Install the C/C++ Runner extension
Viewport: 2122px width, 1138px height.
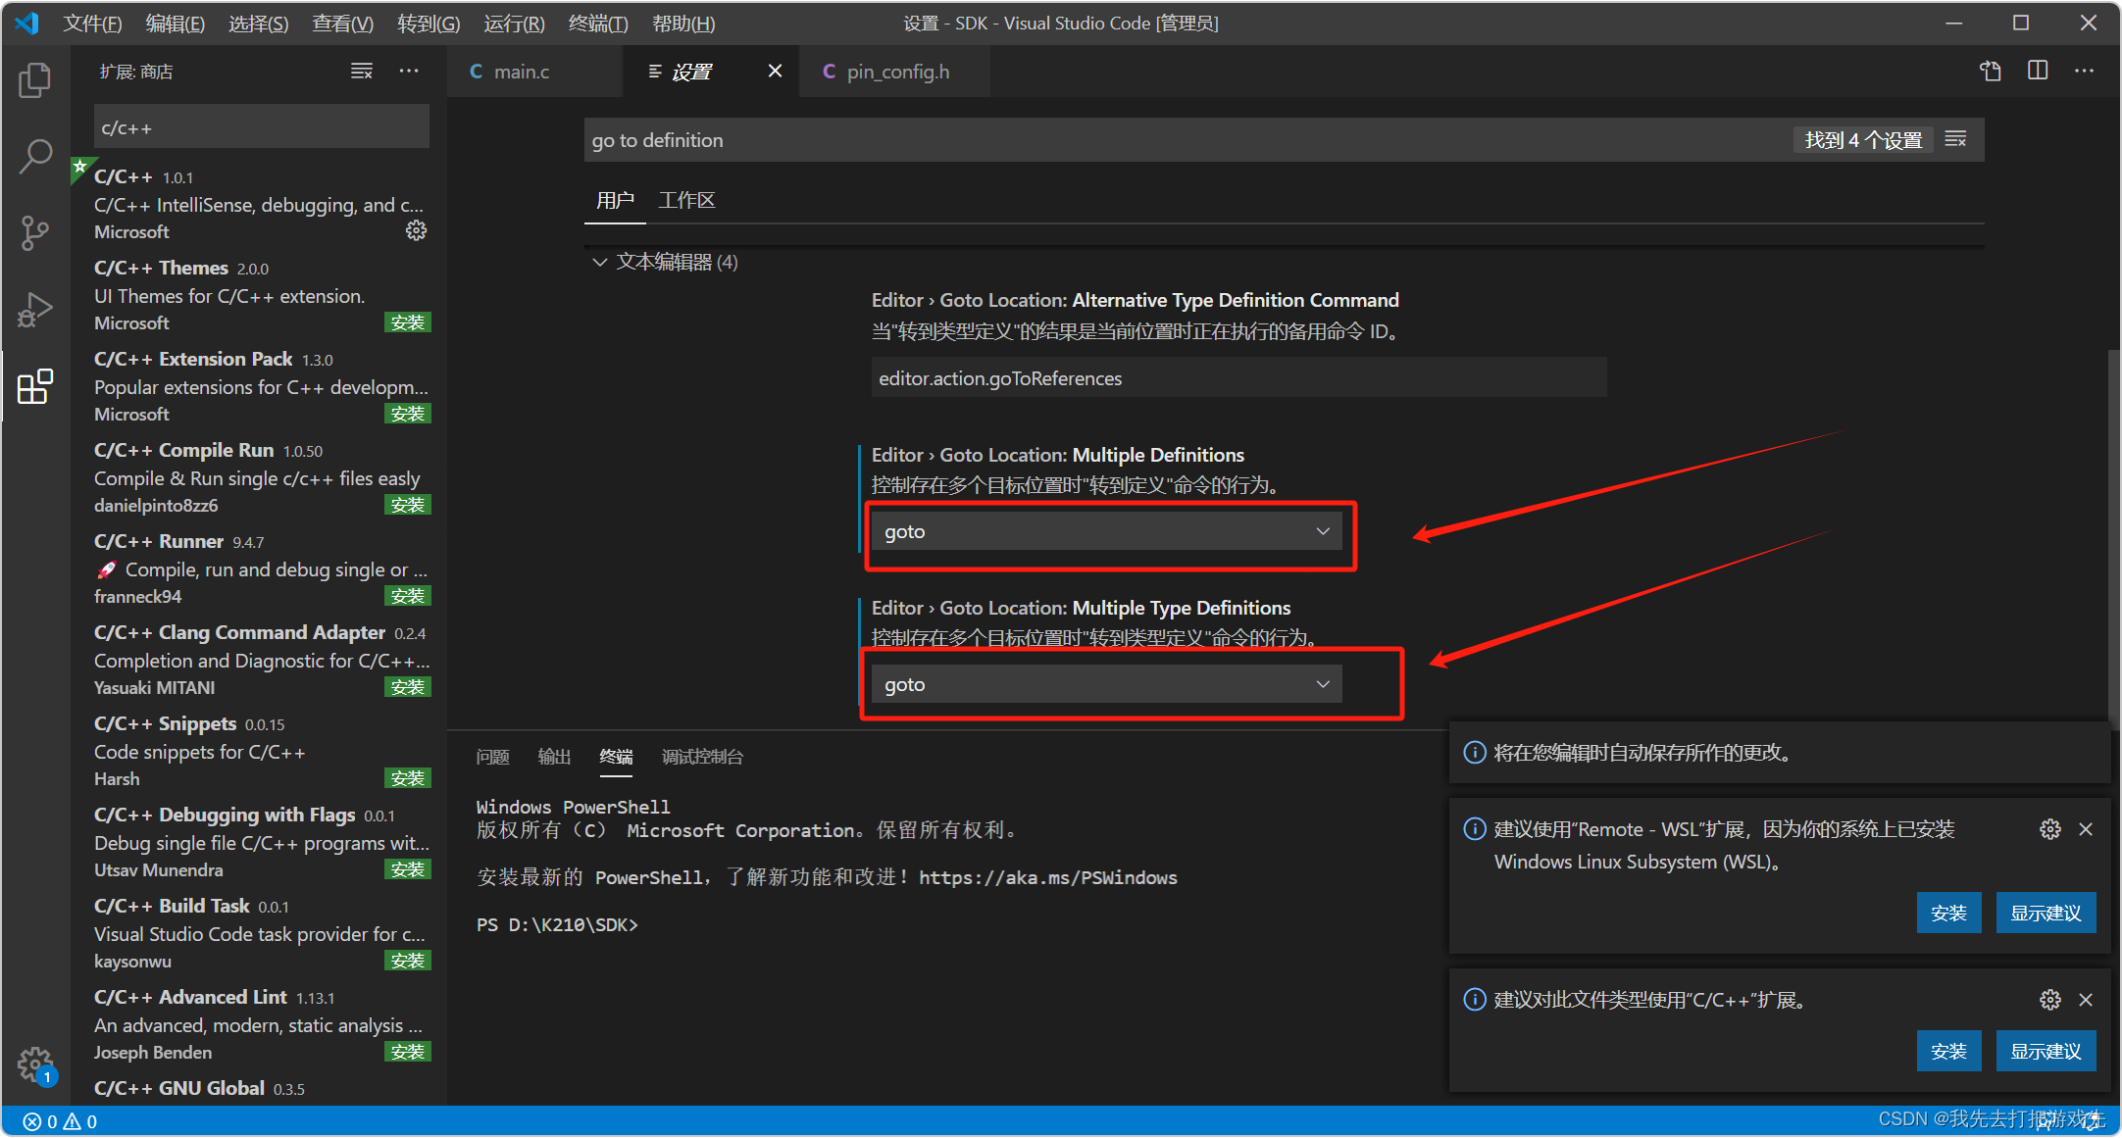point(408,596)
